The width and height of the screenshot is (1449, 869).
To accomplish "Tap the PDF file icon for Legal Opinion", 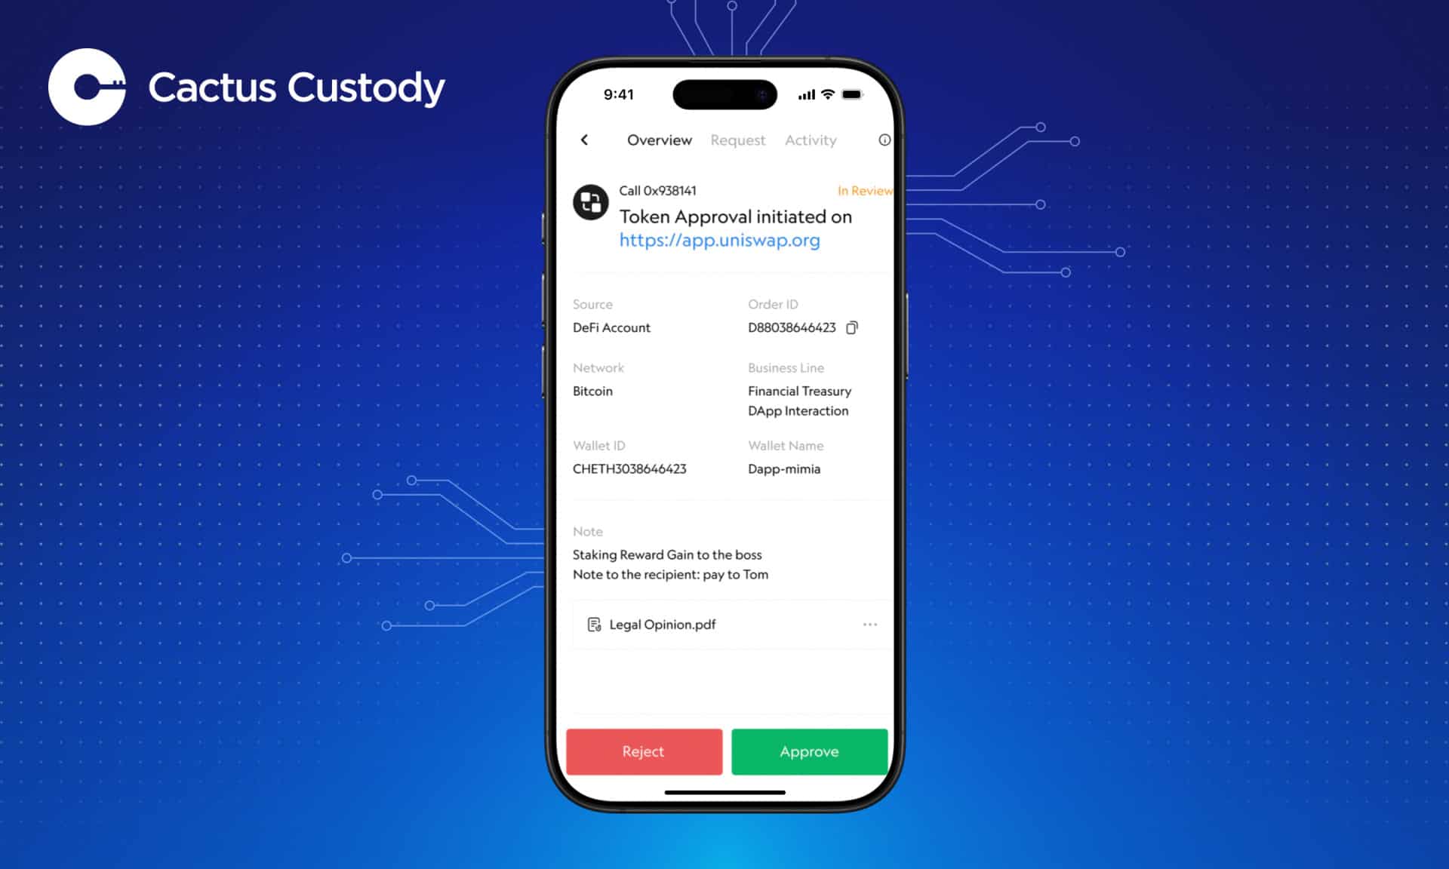I will (593, 624).
